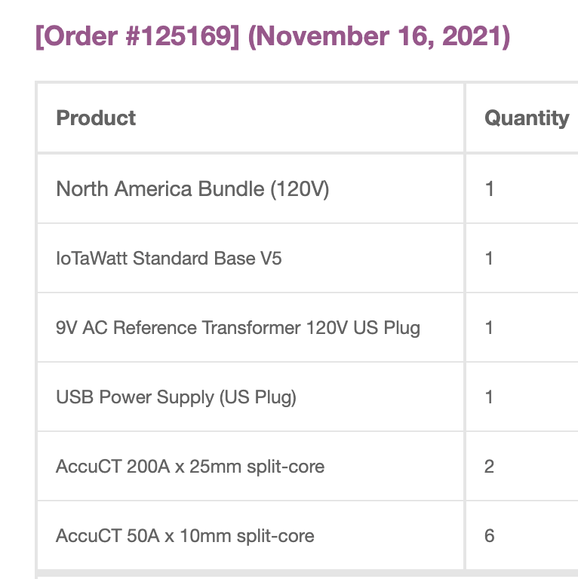Select AccuCT 200A x 25mm split-core product
Image resolution: width=578 pixels, height=579 pixels.
click(x=190, y=467)
